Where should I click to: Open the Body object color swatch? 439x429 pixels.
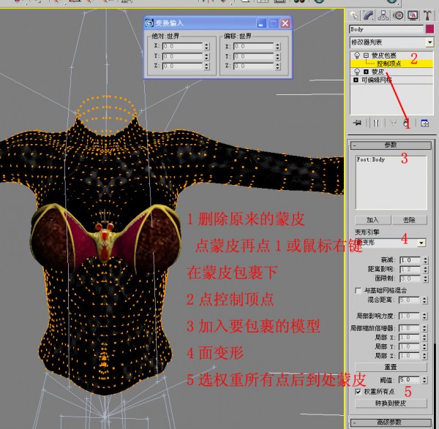point(429,29)
